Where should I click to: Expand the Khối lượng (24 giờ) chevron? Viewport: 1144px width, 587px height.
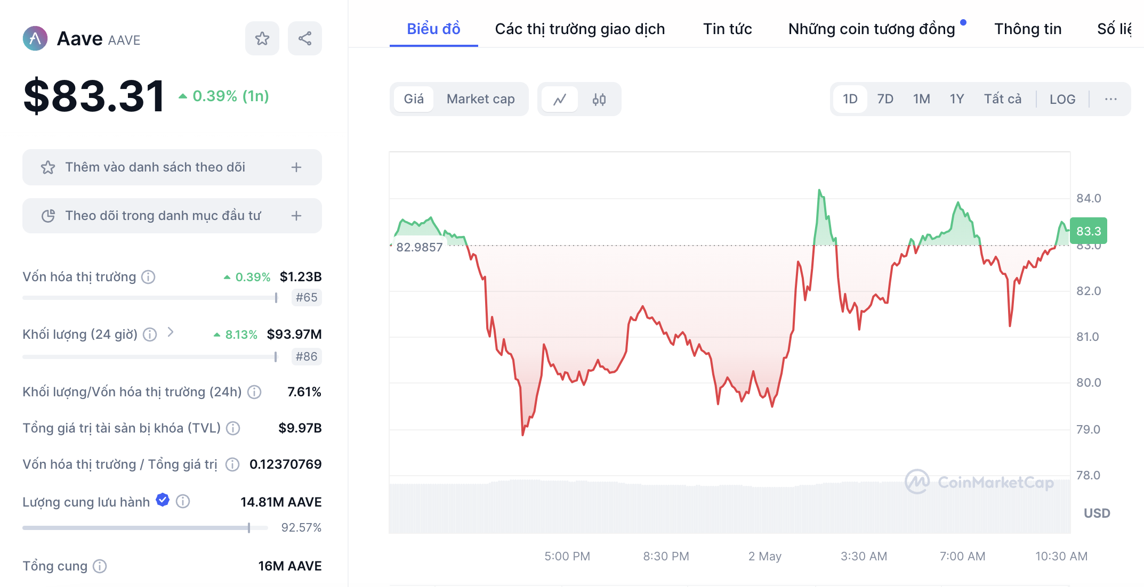pyautogui.click(x=171, y=332)
